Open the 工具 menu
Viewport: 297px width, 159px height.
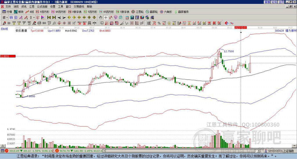coord(60,7)
